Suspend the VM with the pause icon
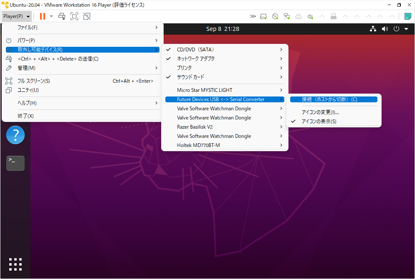Viewport: 415px width, 279px height. 43,16
